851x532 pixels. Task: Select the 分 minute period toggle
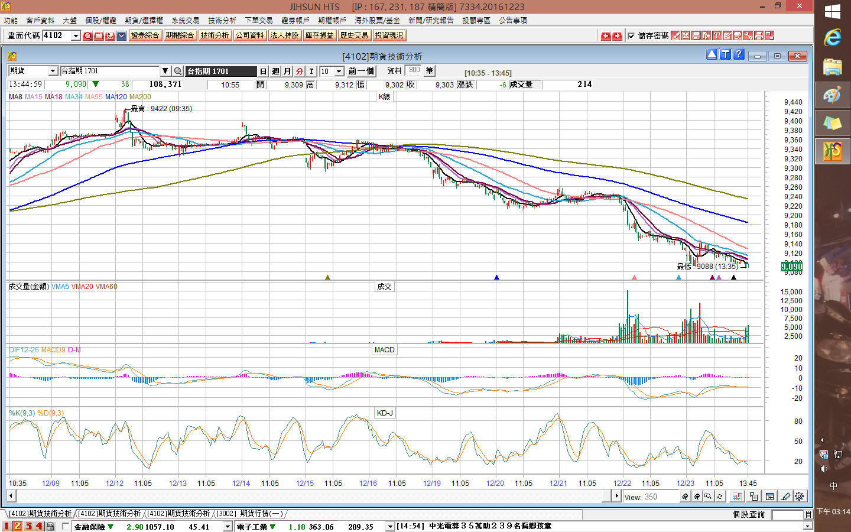(300, 71)
